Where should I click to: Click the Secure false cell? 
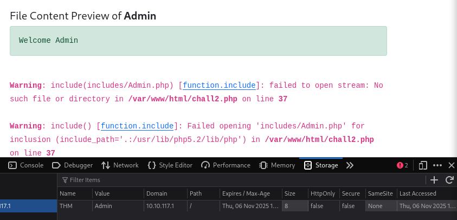[352, 206]
